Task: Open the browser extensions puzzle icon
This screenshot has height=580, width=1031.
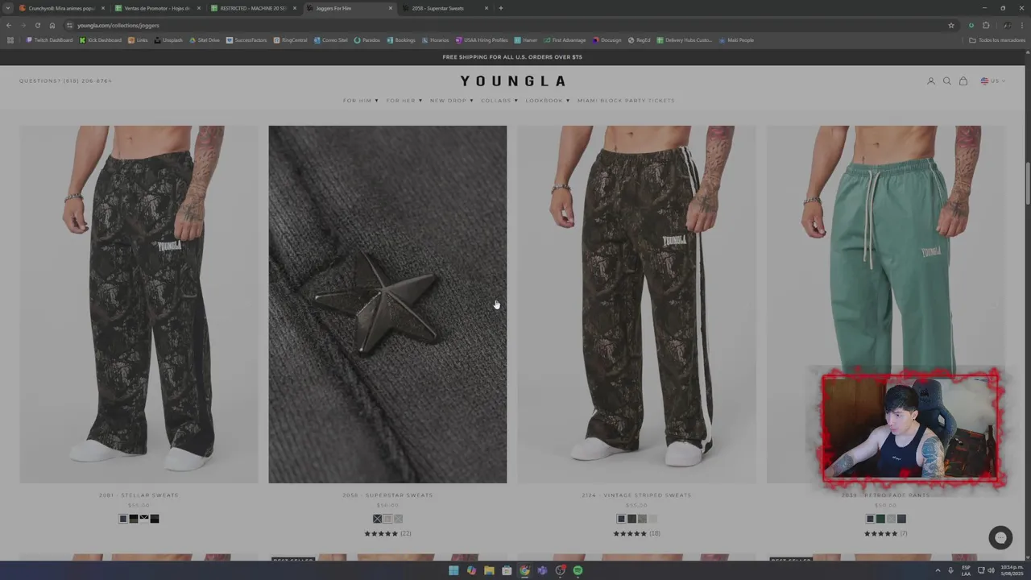Action: [x=986, y=25]
